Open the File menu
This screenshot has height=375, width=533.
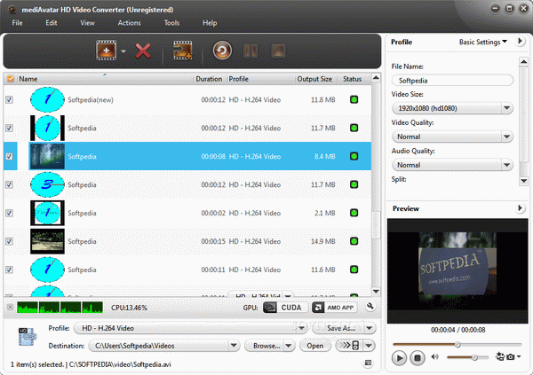click(x=17, y=23)
